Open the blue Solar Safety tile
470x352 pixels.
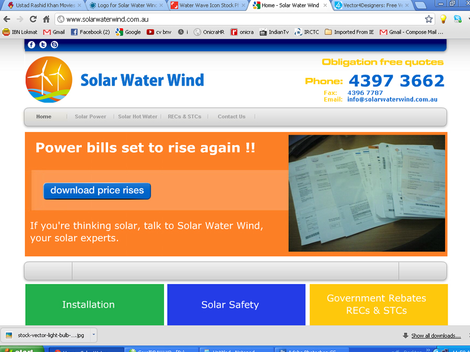pos(236,305)
